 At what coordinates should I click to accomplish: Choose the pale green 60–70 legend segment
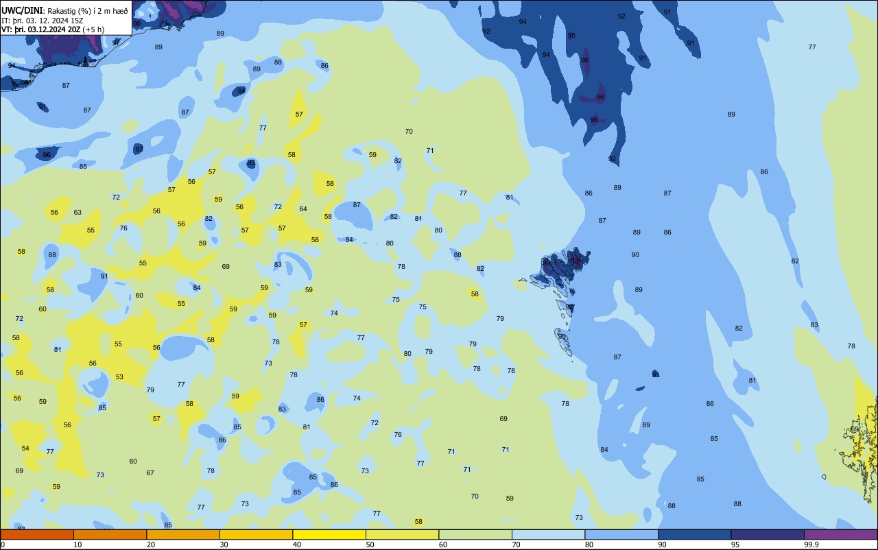pyautogui.click(x=475, y=534)
